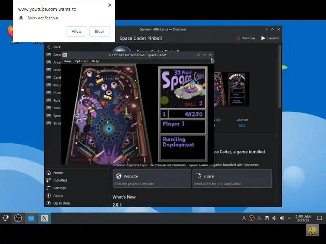Open Discover Settings
The image size is (326, 244).
(56, 188)
